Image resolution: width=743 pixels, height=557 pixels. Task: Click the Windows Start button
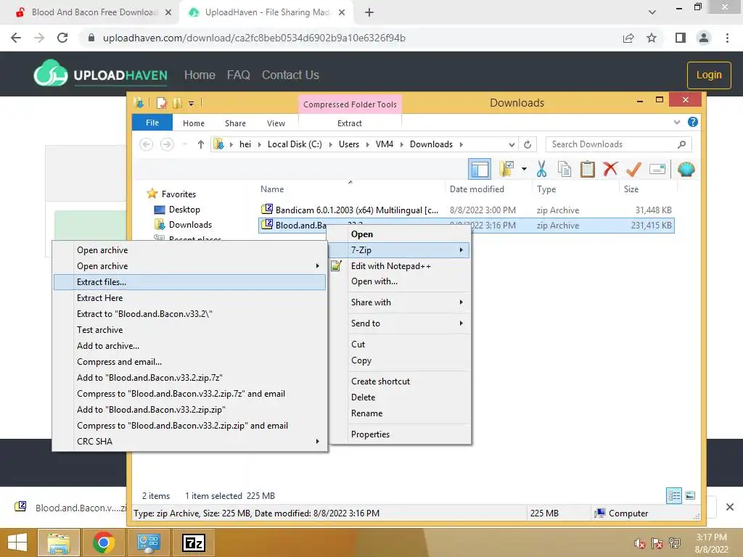tap(17, 542)
